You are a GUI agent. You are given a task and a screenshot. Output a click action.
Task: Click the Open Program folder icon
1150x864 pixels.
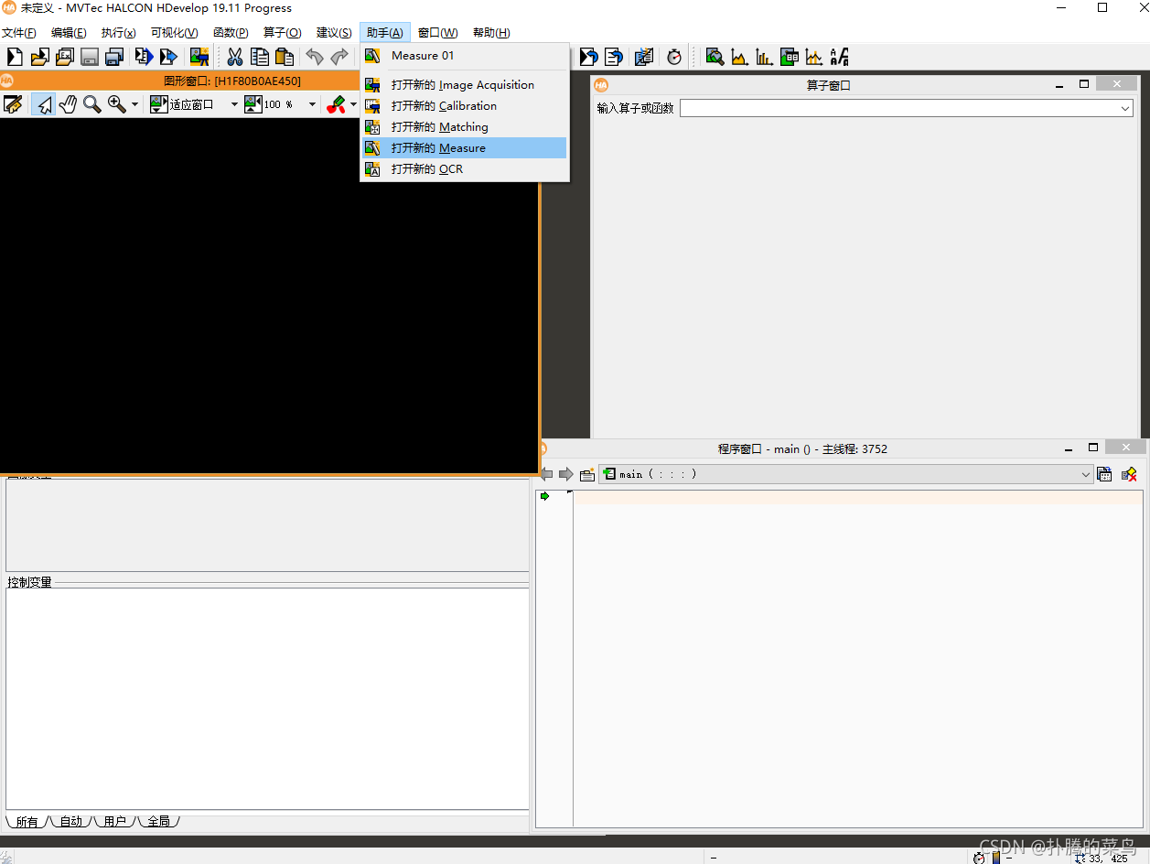point(39,57)
